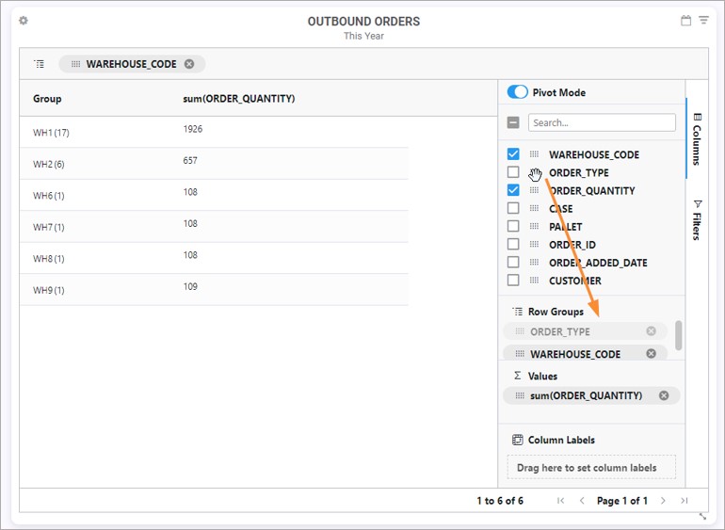The width and height of the screenshot is (725, 530).
Task: Turn off Pivot Mode toggle
Action: 517,92
